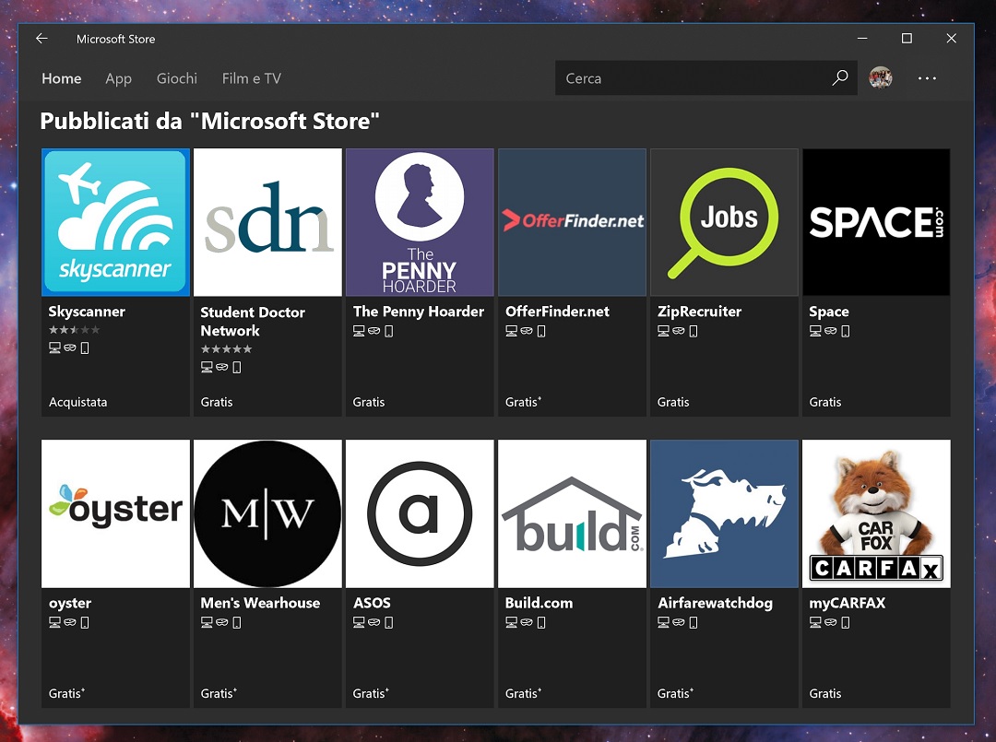Click the Gratis+ price under Men's Wearhouse
996x742 pixels.
219,693
